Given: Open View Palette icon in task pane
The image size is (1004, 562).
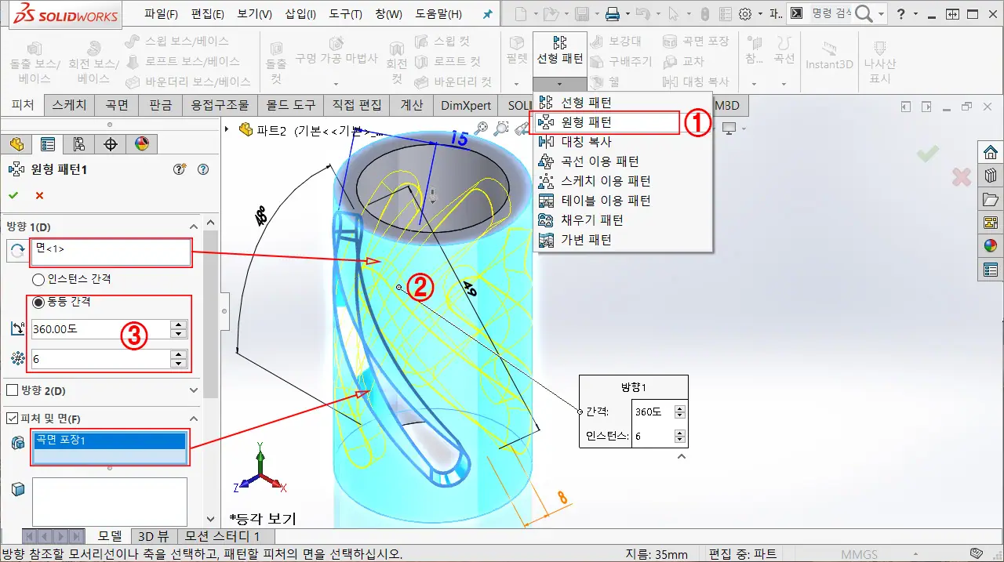Looking at the screenshot, I should (x=991, y=223).
